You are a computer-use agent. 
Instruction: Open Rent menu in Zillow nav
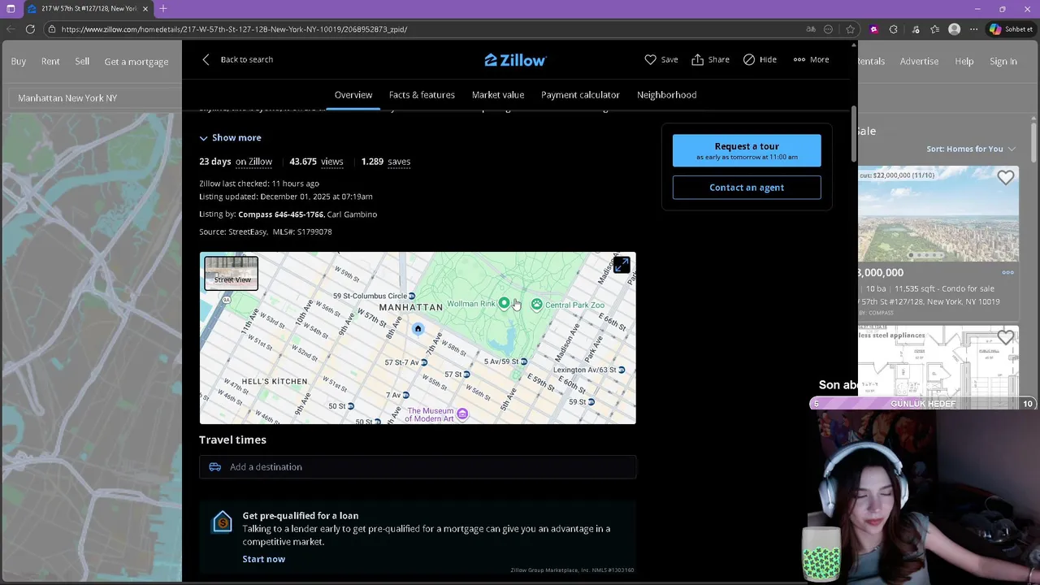[50, 61]
